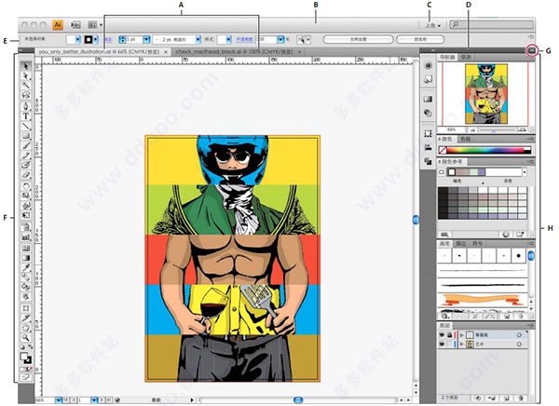Click the CMYK color spectrum bar
This screenshot has width=559, height=406.
pyautogui.click(x=489, y=150)
